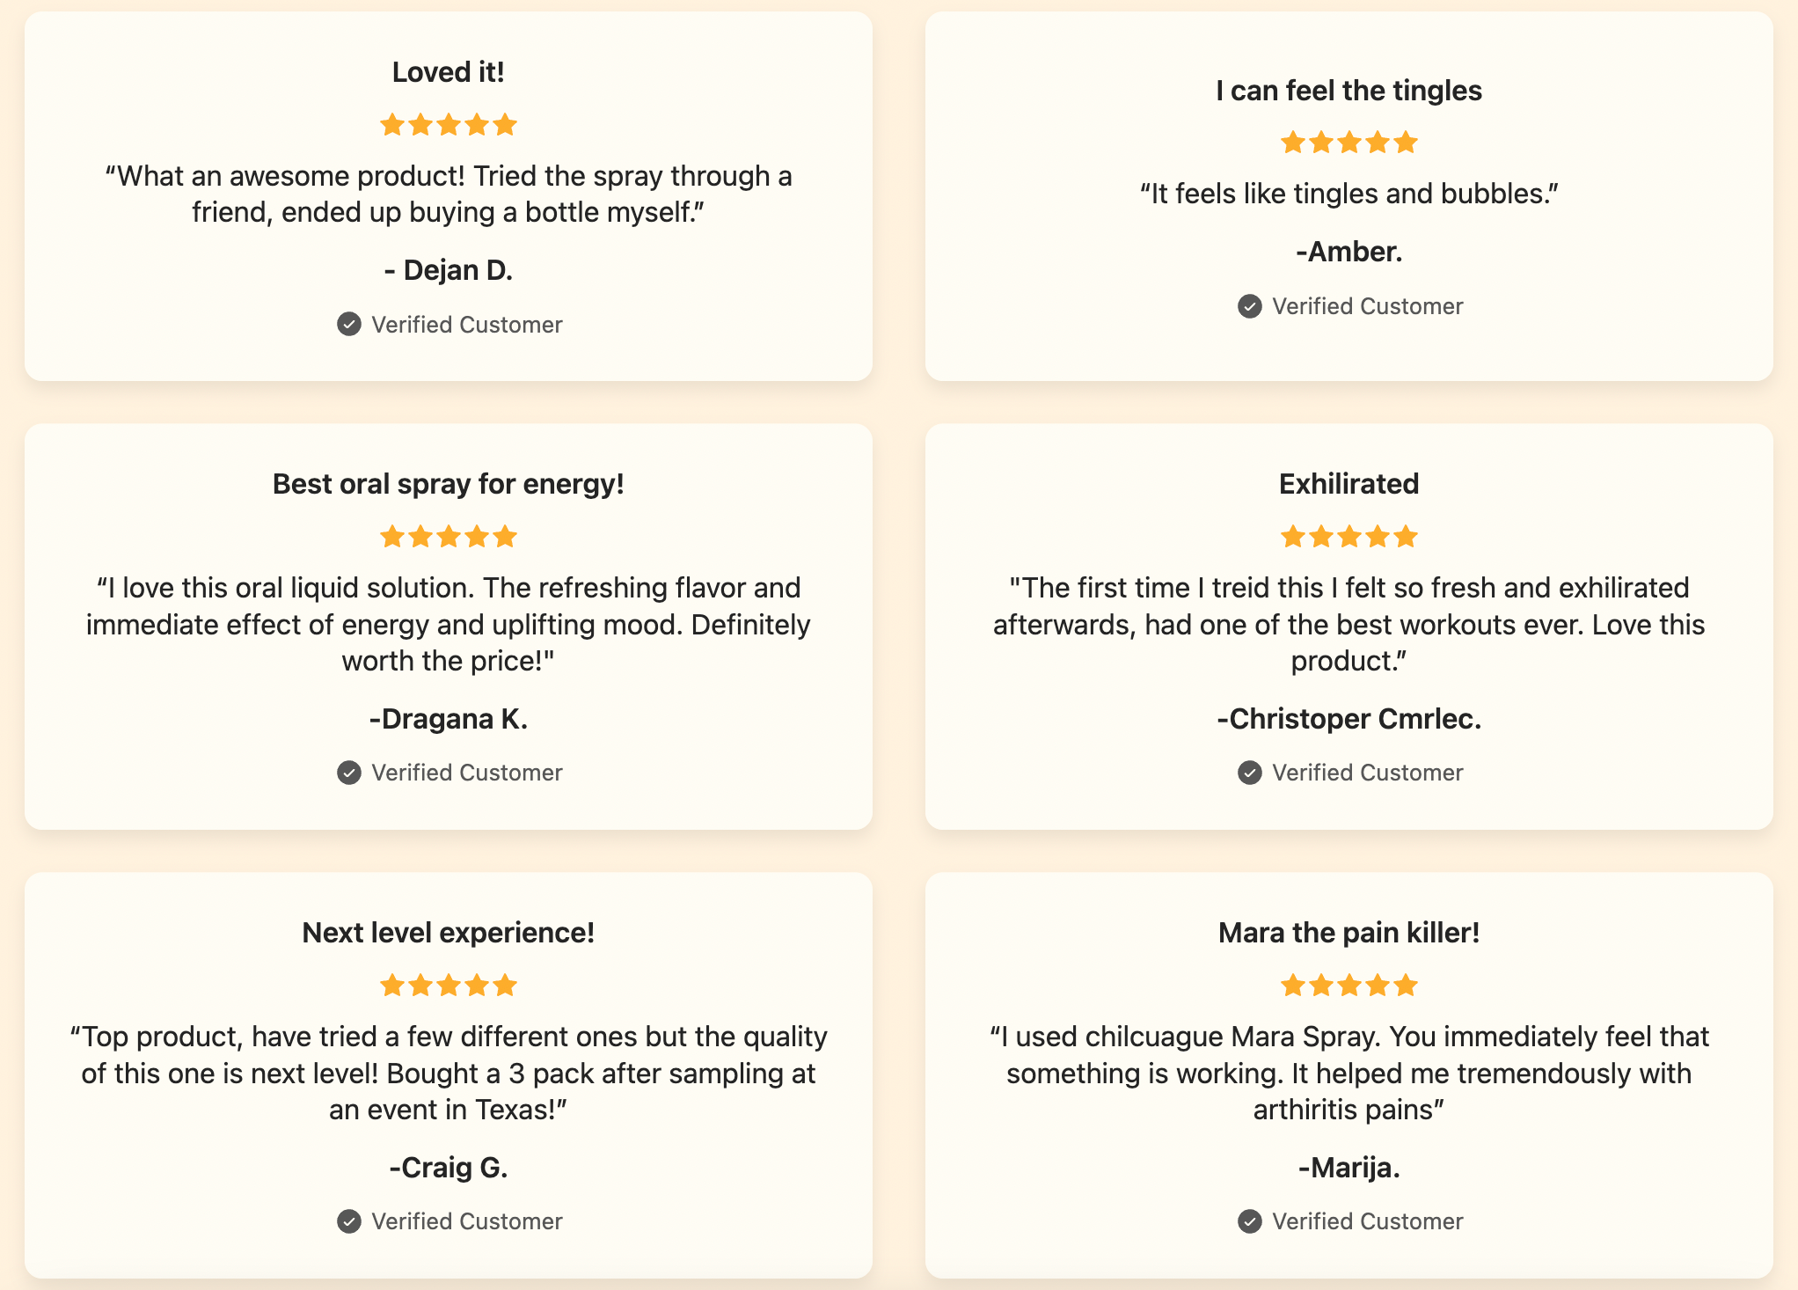The image size is (1798, 1290).
Task: Click the Loved it! review title
Action: [x=449, y=72]
